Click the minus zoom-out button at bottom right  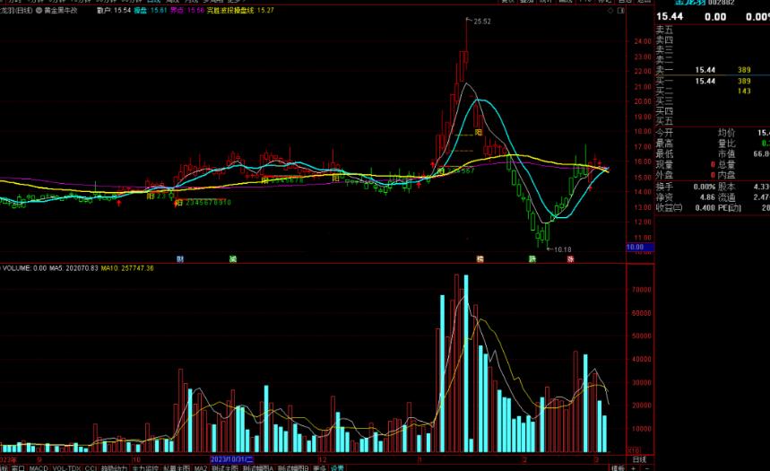coord(645,468)
